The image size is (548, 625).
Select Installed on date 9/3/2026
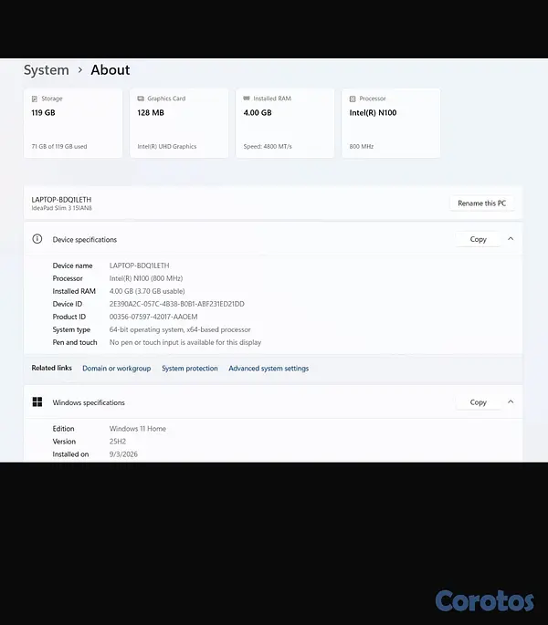coord(123,454)
